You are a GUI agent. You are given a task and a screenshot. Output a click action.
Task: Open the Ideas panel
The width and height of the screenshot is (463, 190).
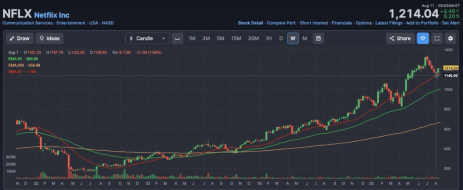(50, 38)
